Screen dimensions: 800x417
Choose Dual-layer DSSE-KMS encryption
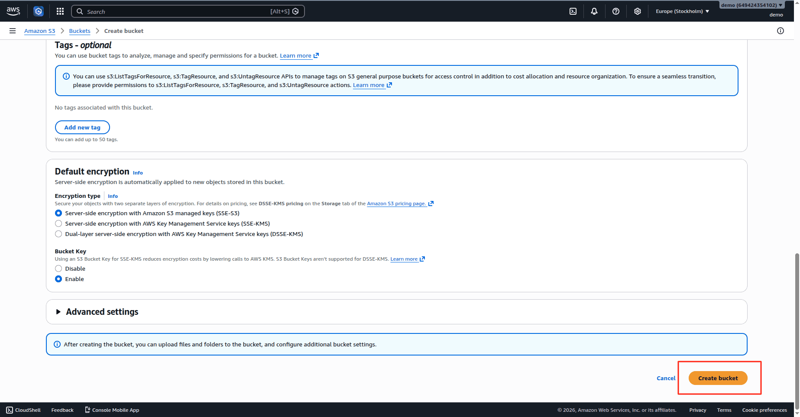coord(58,234)
